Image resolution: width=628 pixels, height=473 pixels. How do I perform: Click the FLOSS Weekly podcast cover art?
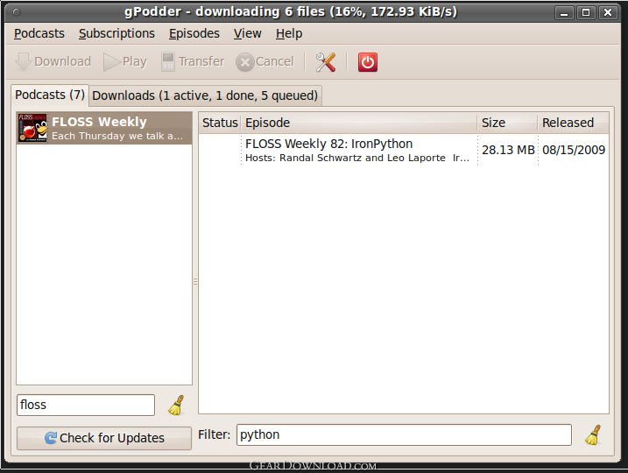click(x=33, y=128)
